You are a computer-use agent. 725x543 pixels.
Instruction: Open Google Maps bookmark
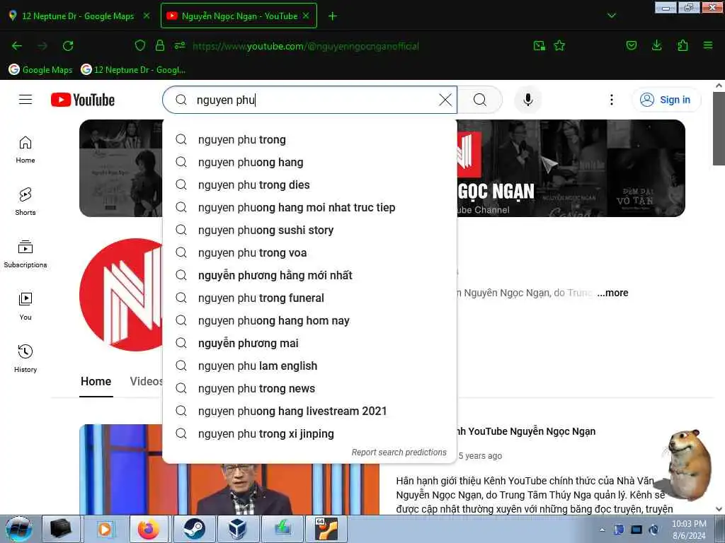pyautogui.click(x=40, y=70)
